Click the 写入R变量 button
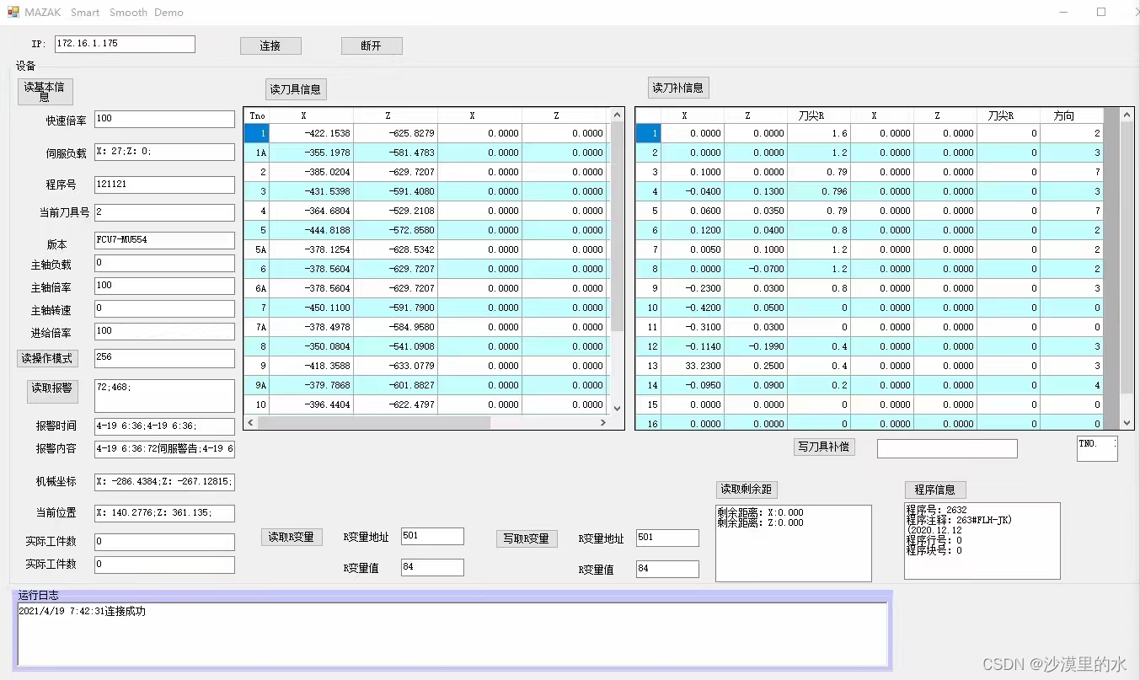The width and height of the screenshot is (1140, 680). [x=527, y=538]
